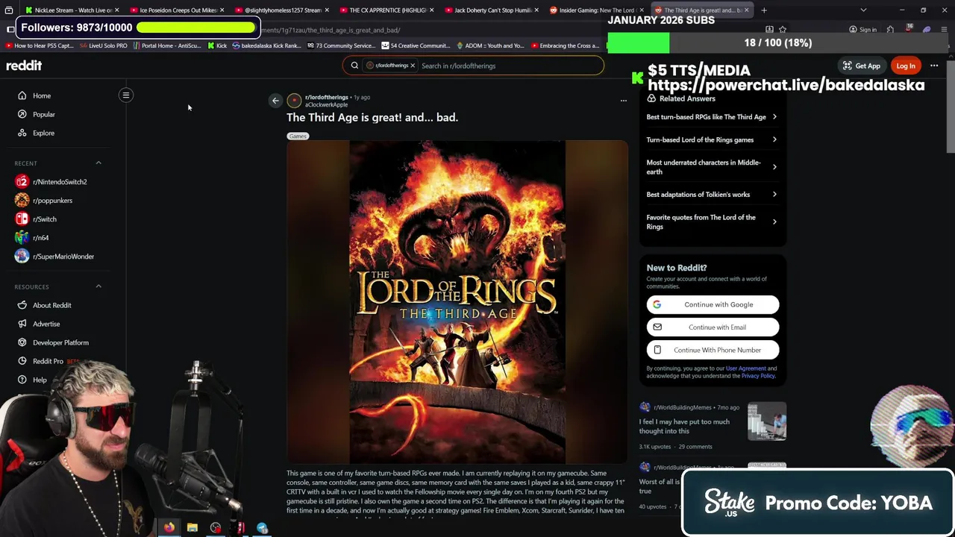The width and height of the screenshot is (955, 537).
Task: Open the Reddit header overflow menu
Action: pyautogui.click(x=934, y=66)
